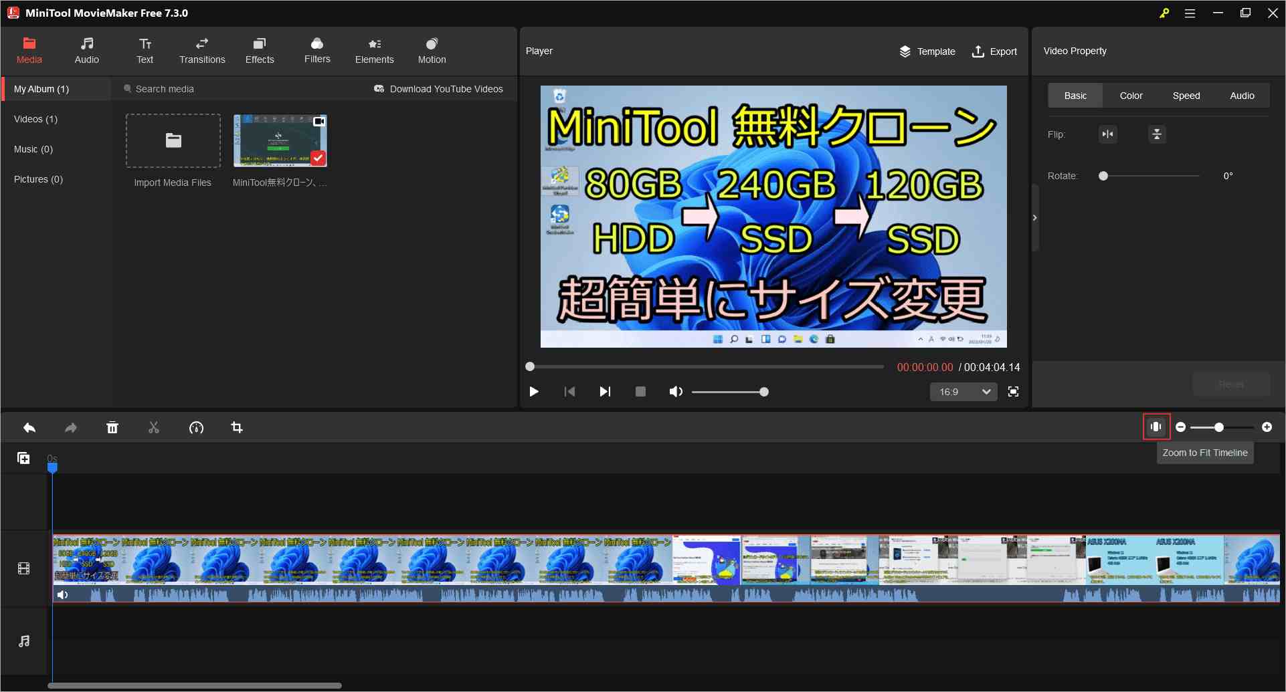
Task: Open the Motion tab
Action: (432, 51)
